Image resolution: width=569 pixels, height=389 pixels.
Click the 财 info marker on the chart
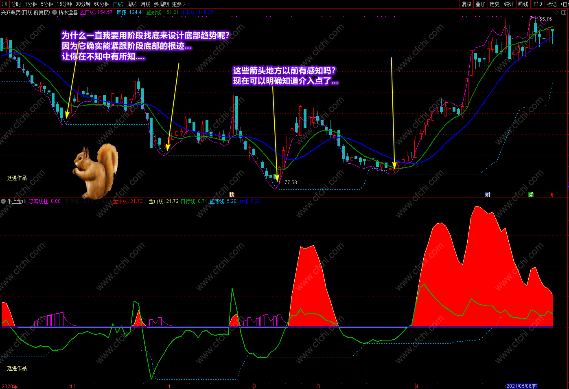pyautogui.click(x=488, y=195)
